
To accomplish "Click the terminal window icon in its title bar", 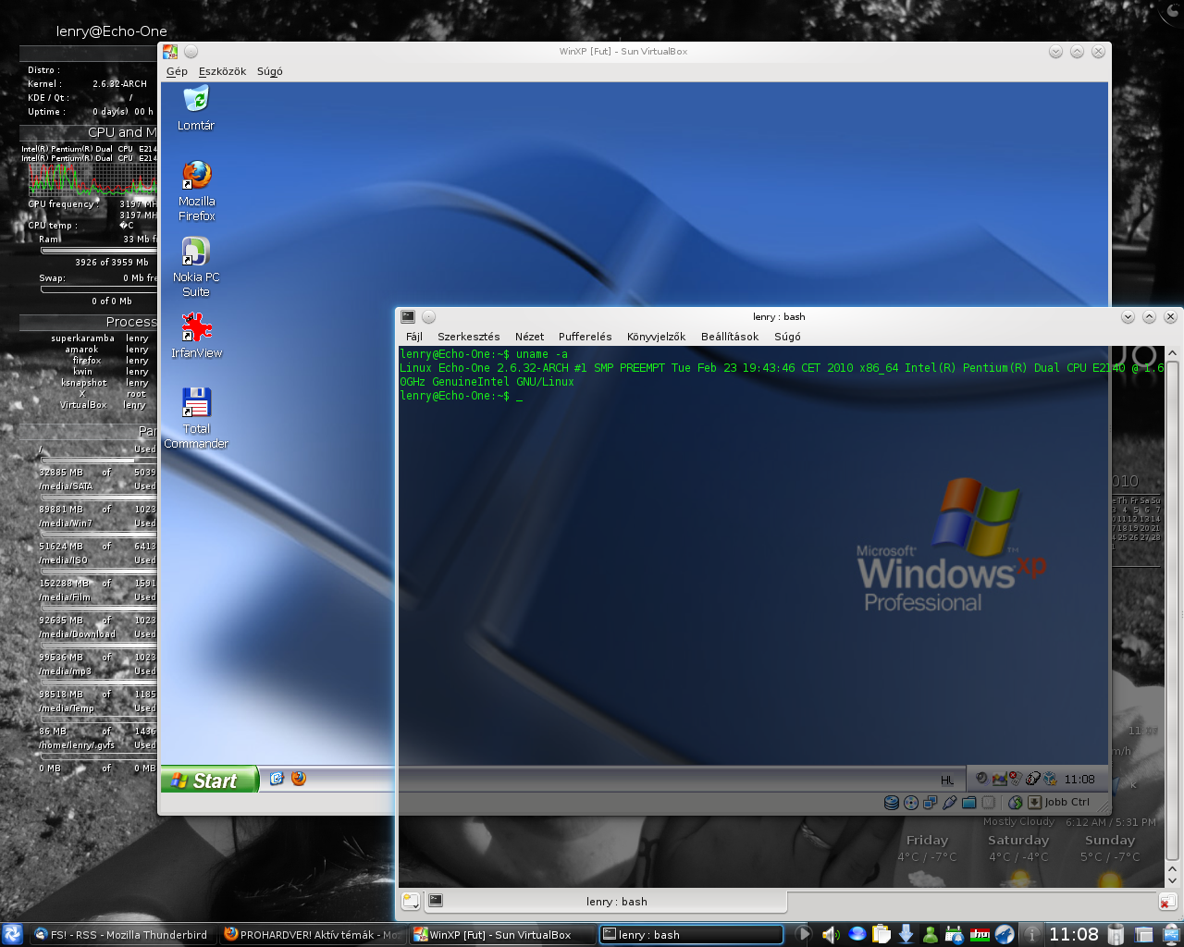I will [408, 316].
